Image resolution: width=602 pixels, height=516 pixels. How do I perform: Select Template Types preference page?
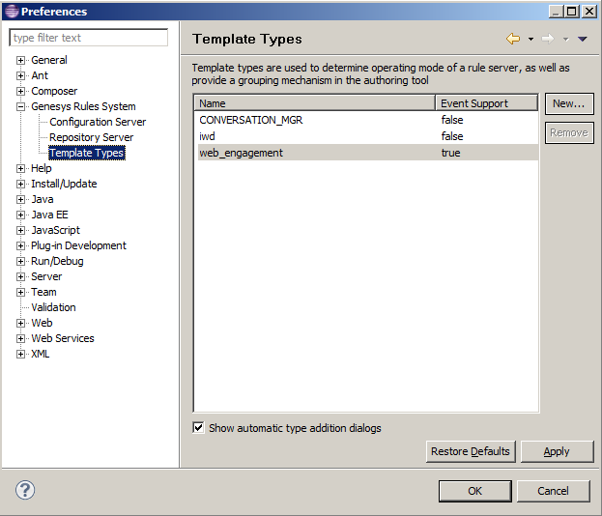pos(87,153)
